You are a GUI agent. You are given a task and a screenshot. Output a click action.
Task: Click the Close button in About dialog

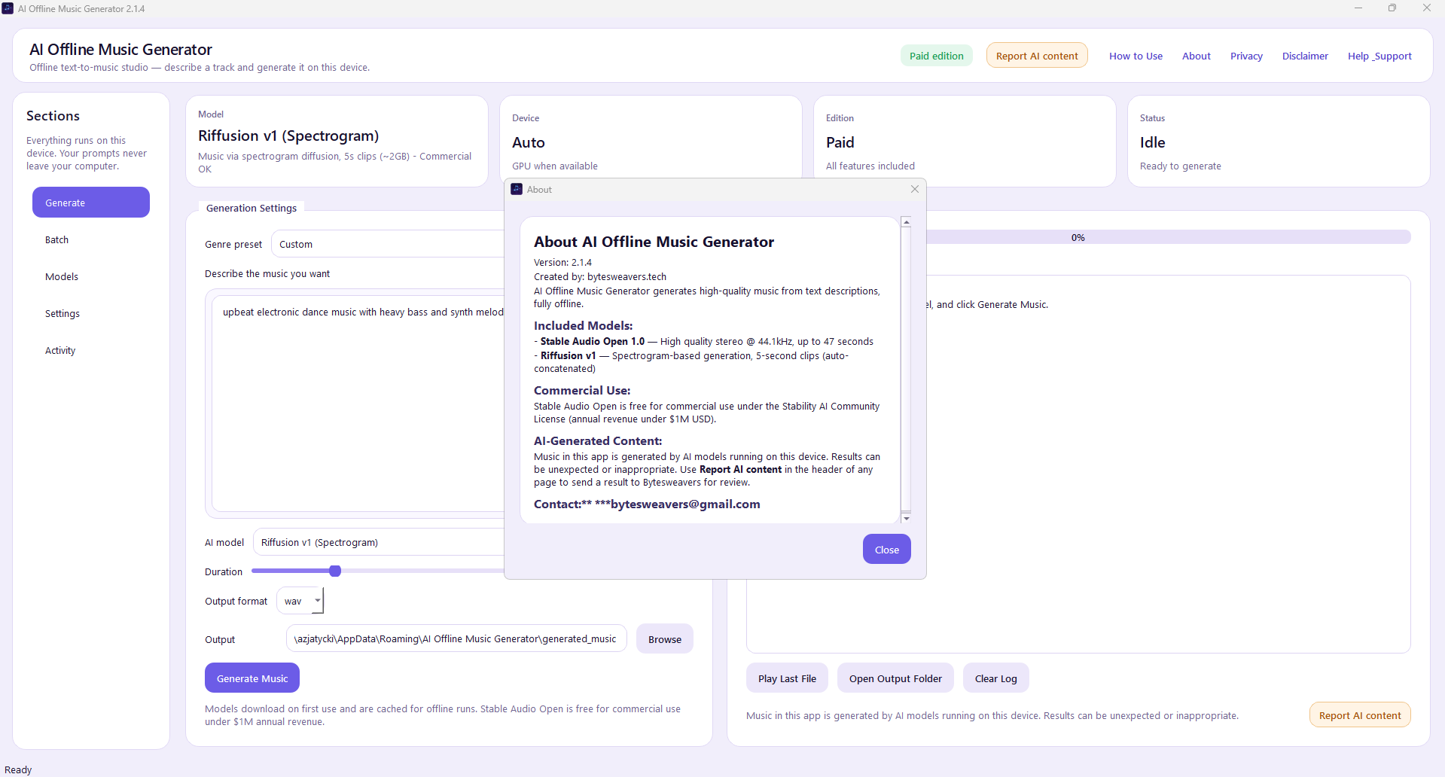click(x=886, y=550)
